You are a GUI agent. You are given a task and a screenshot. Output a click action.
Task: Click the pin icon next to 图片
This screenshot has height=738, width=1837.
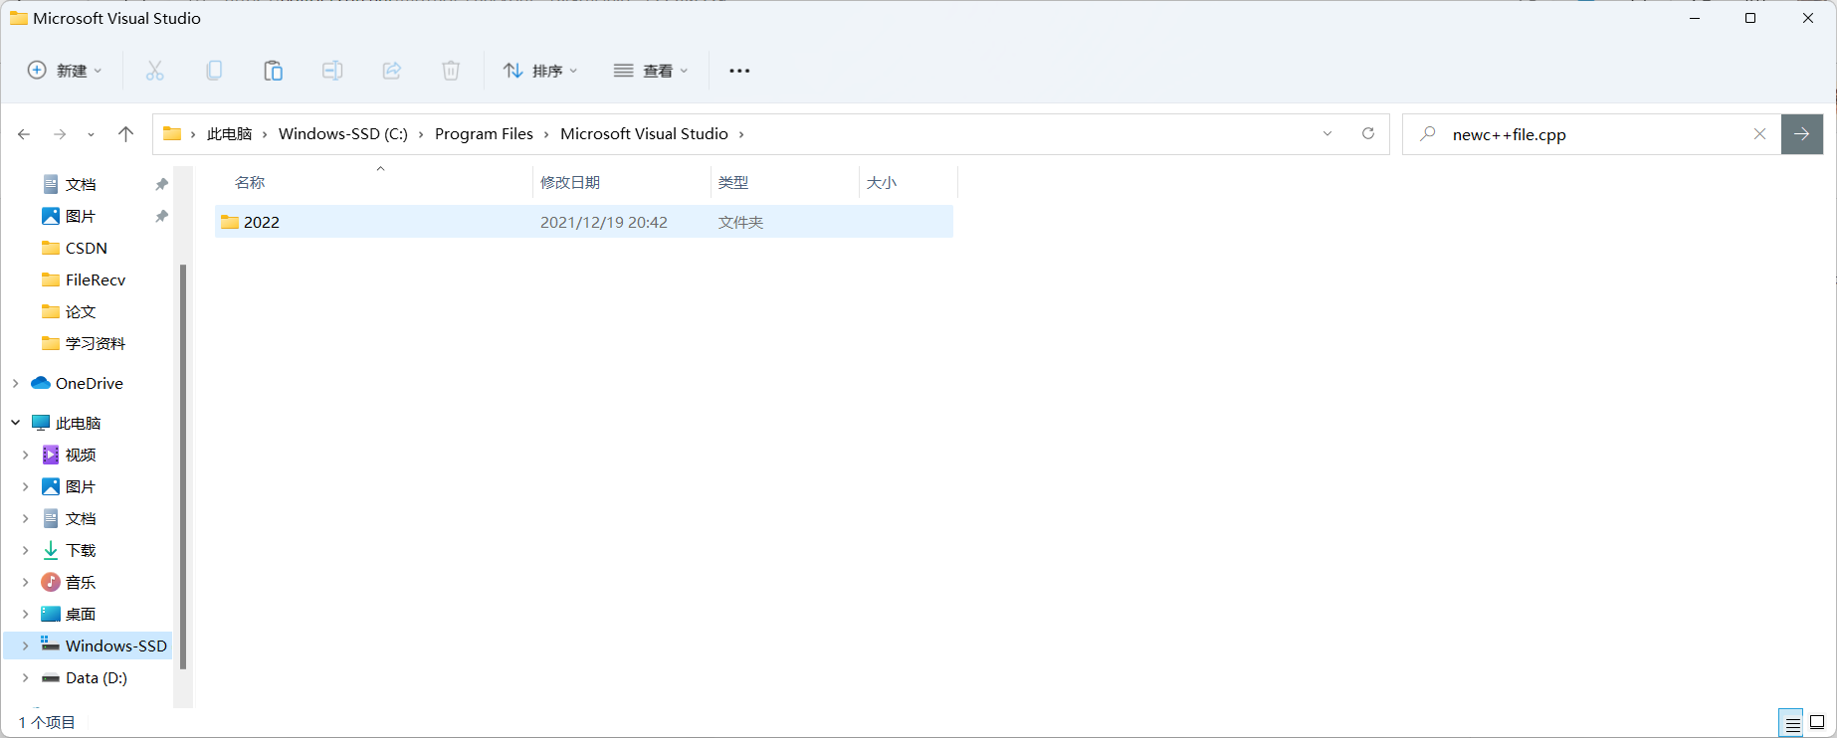[x=161, y=217]
